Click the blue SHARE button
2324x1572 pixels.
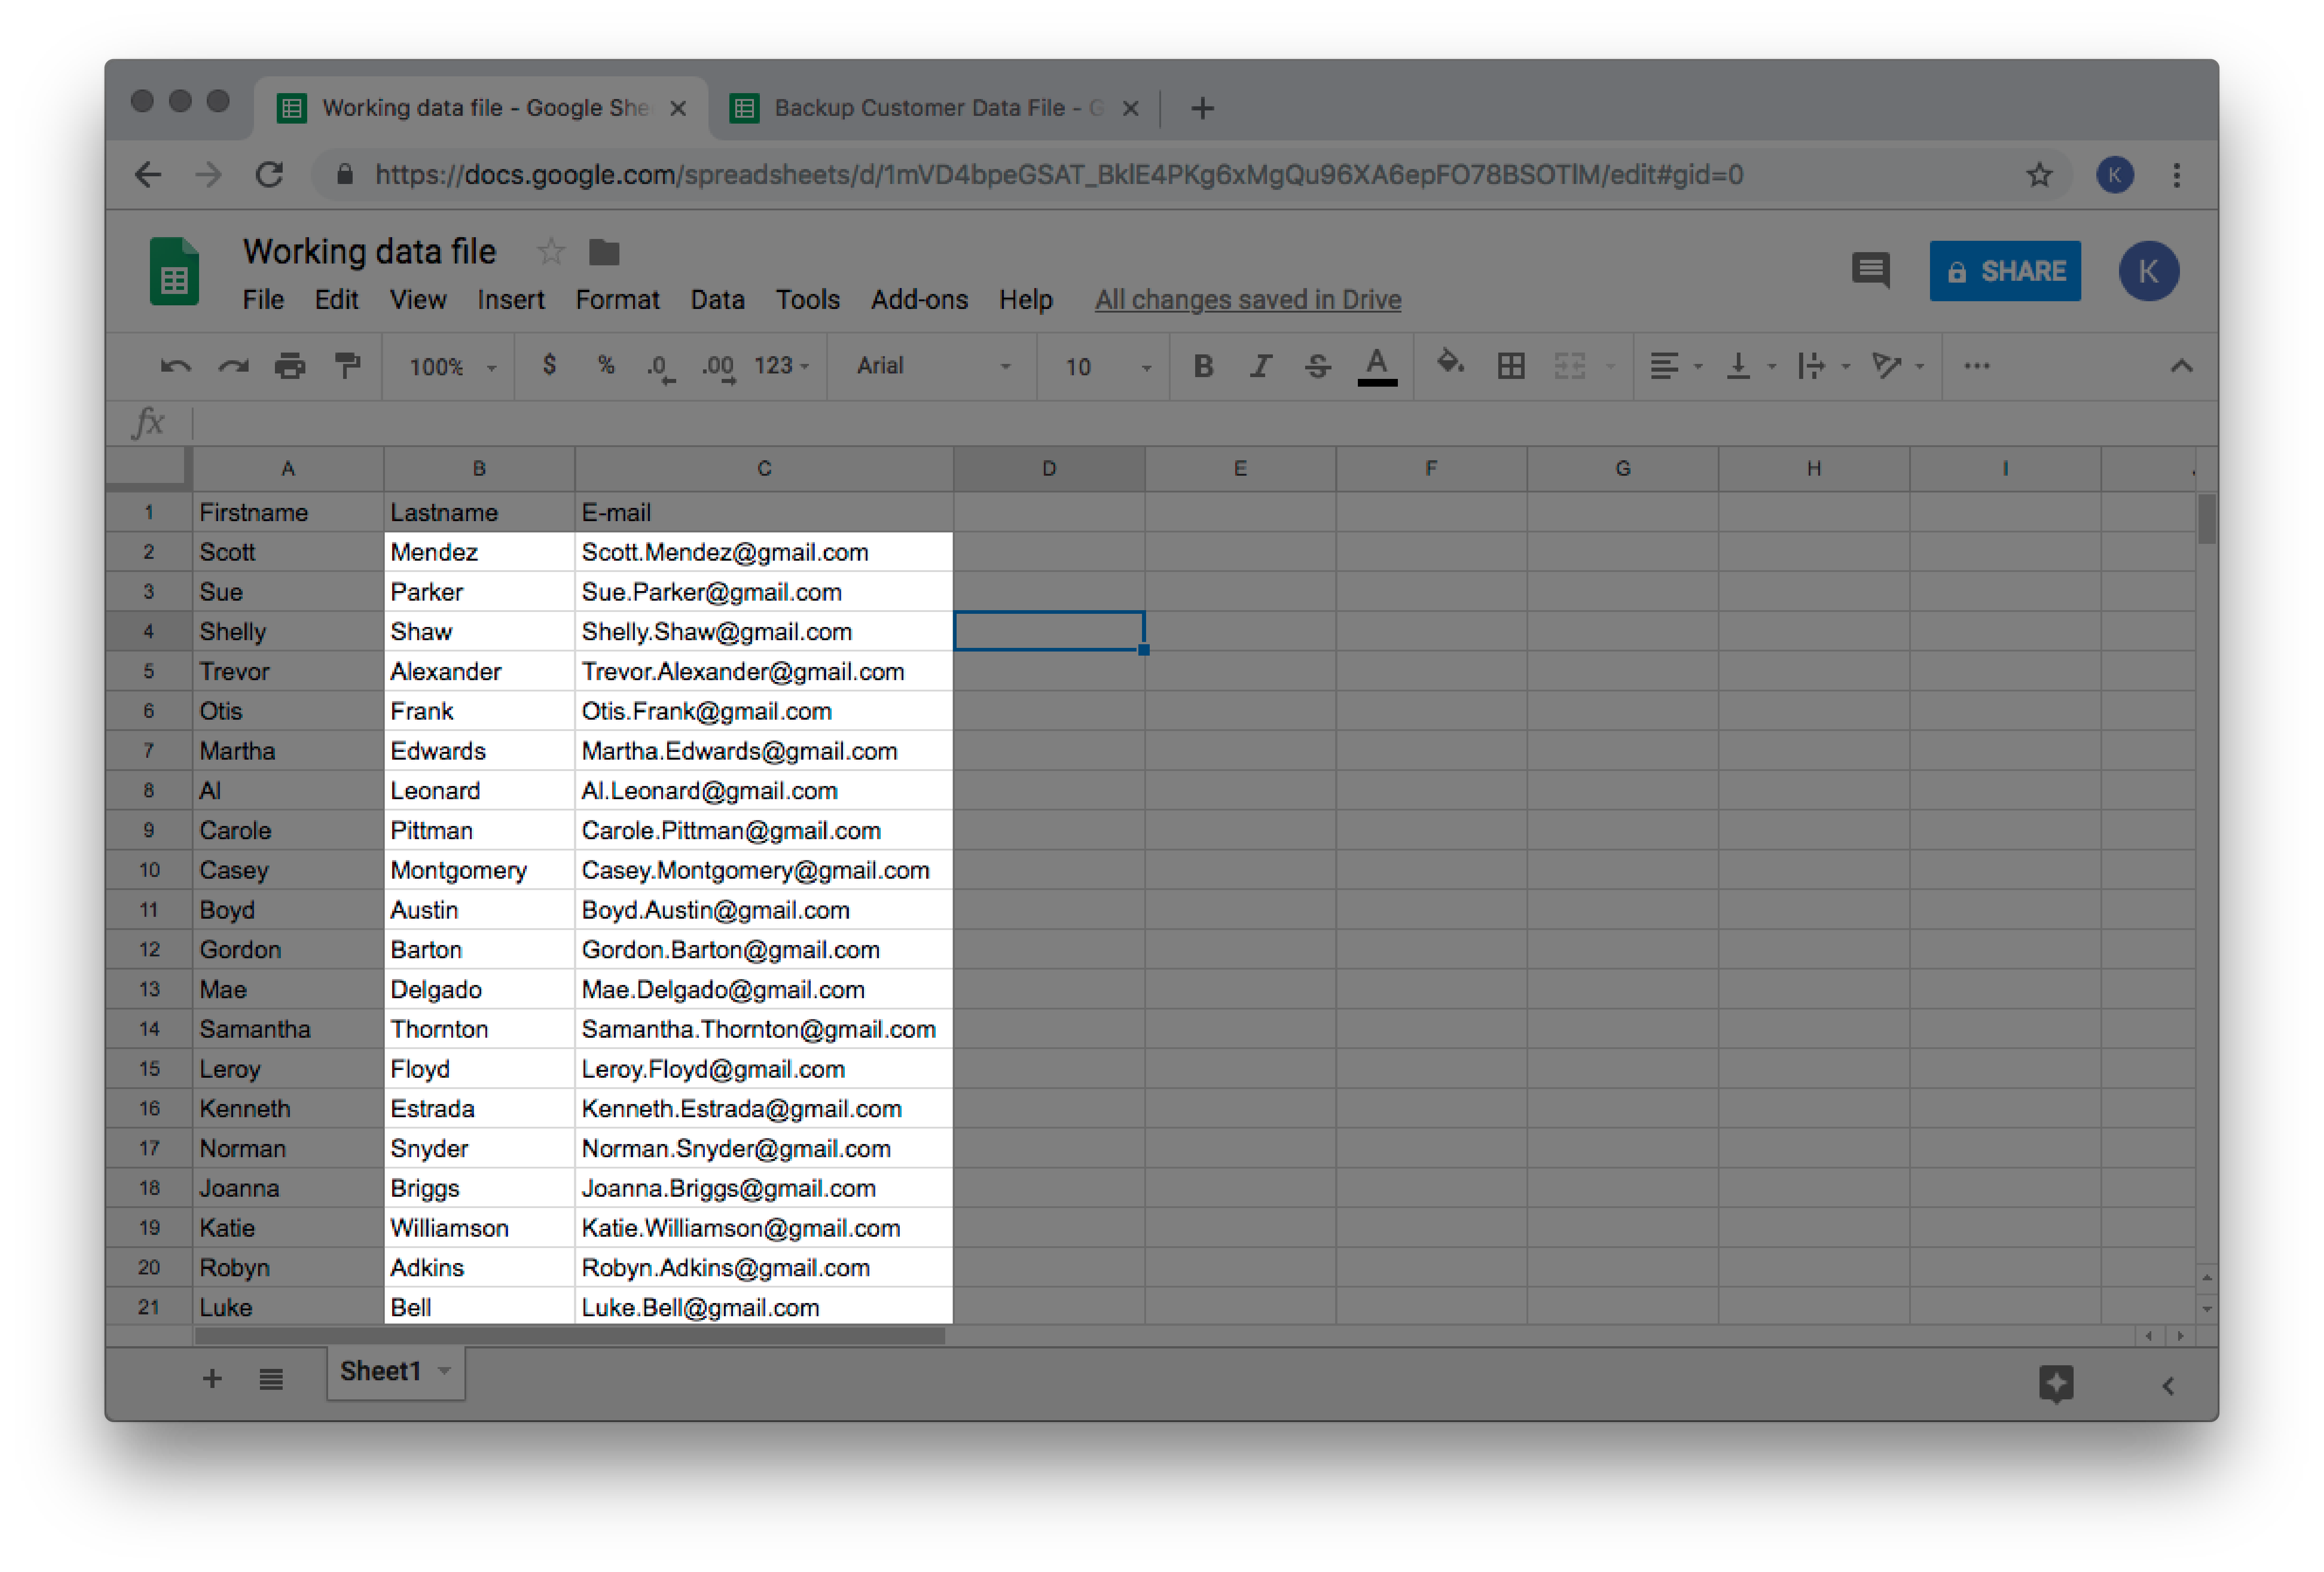coord(2004,271)
